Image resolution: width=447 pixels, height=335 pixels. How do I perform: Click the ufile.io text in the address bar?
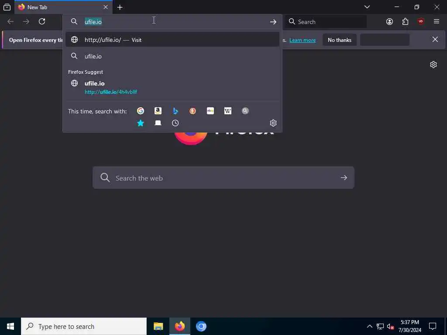[93, 22]
